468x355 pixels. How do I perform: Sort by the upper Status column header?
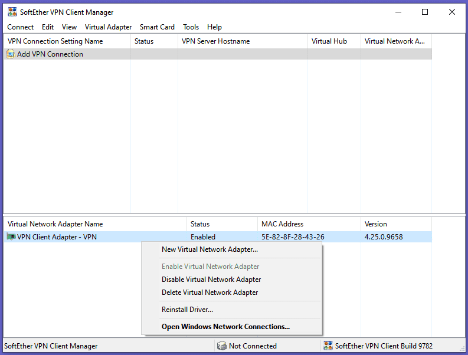(154, 41)
